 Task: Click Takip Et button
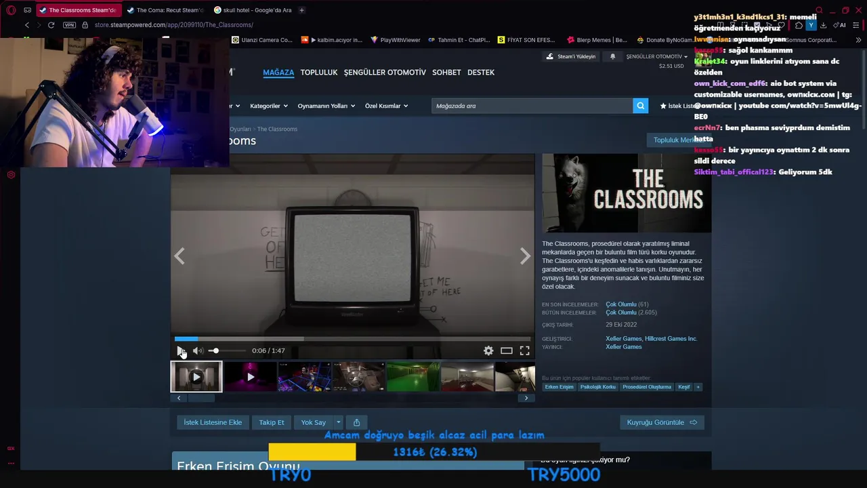pos(272,422)
